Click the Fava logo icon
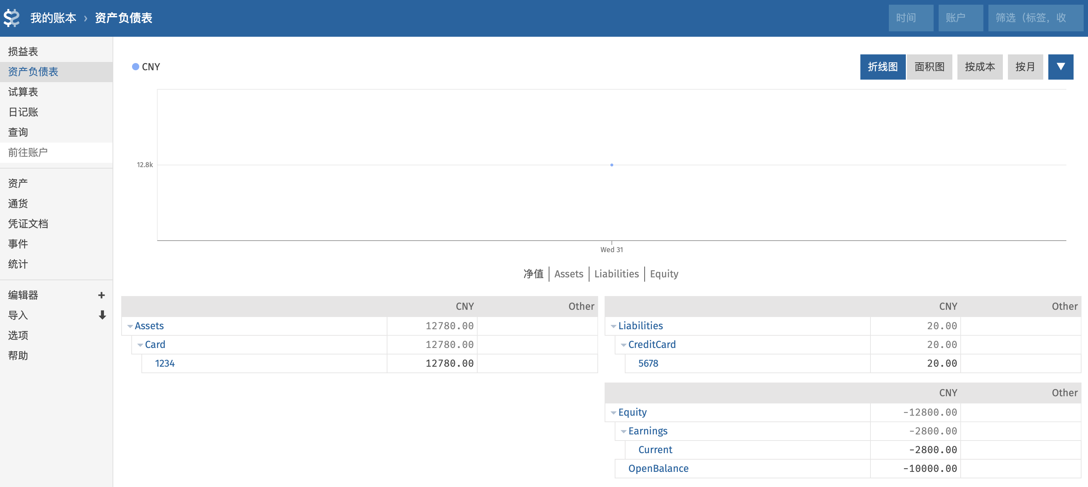Viewport: 1088px width, 487px height. [x=12, y=18]
